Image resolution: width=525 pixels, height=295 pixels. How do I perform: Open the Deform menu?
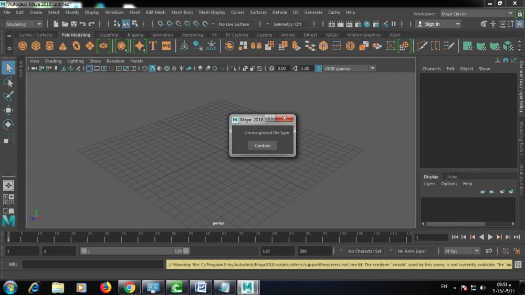[x=280, y=13]
